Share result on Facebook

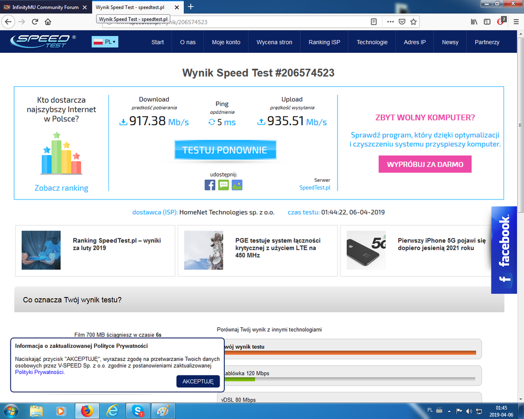point(210,185)
